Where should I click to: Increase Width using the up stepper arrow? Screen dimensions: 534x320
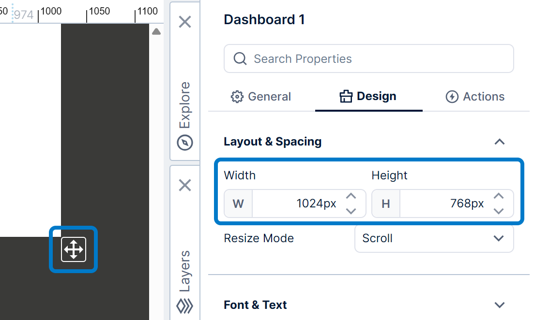(x=351, y=195)
